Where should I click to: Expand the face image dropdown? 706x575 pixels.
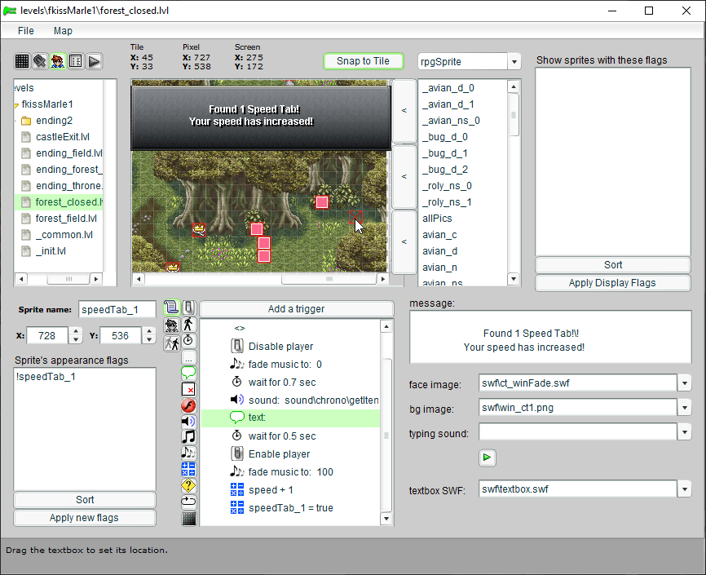click(684, 383)
